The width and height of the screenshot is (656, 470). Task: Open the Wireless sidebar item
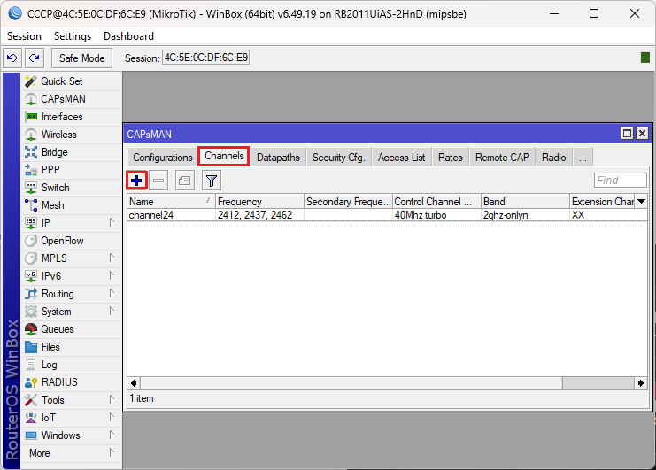click(72, 135)
